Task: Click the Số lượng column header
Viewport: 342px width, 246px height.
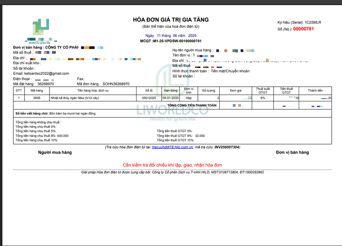Action: click(x=209, y=91)
